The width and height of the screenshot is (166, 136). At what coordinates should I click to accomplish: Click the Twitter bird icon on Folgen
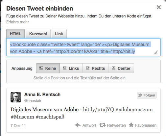140,95
